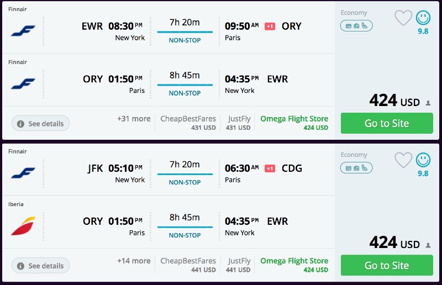Expand See details for the first itinerary
The height and width of the screenshot is (285, 442).
pos(41,123)
